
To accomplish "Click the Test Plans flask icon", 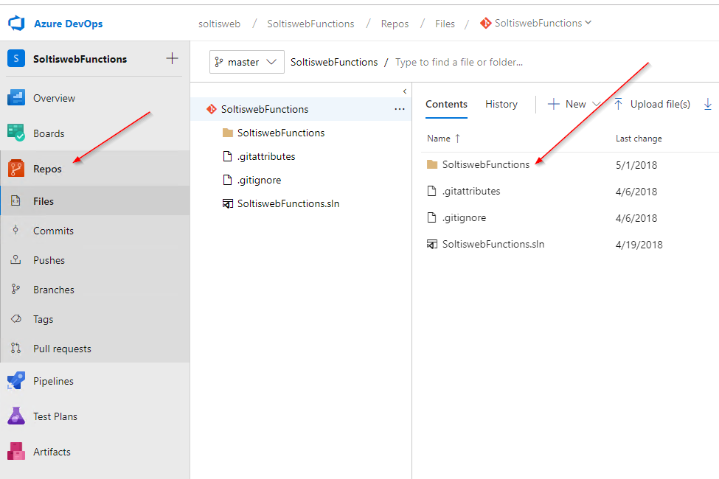I will coord(16,416).
